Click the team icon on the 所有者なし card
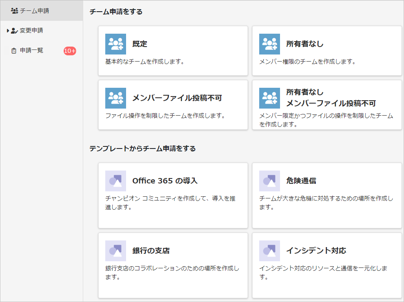This screenshot has width=404, height=302. (x=270, y=44)
